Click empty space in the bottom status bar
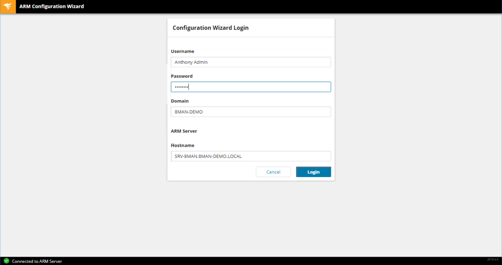This screenshot has height=265, width=502. coord(262,261)
